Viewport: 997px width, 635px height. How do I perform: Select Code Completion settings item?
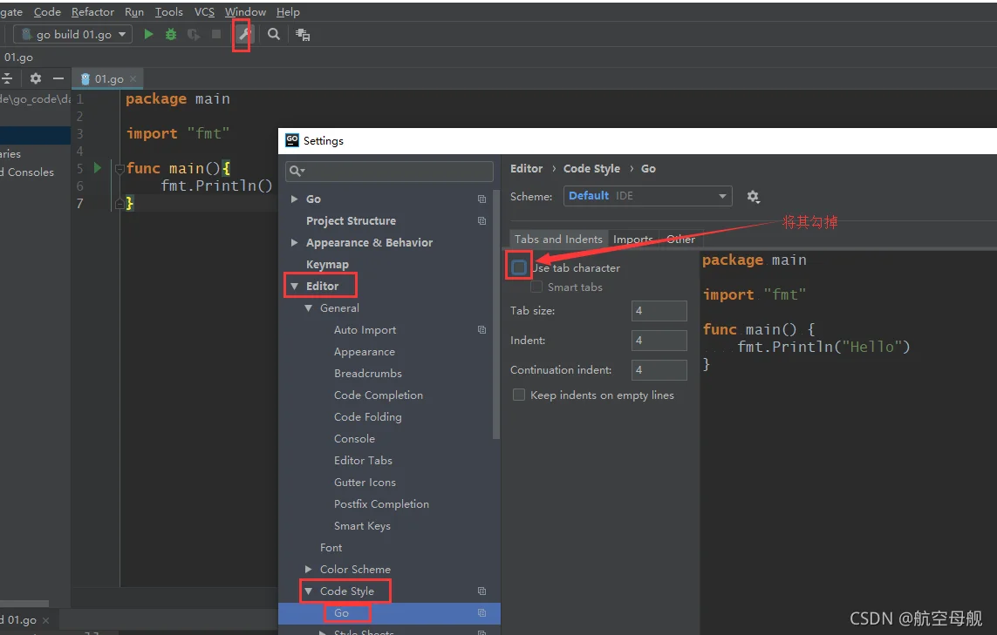[x=379, y=395]
